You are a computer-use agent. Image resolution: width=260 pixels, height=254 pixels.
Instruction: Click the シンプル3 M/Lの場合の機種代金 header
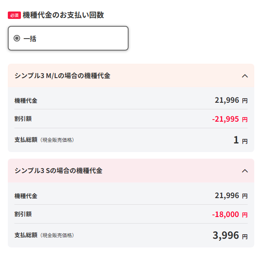click(x=131, y=76)
